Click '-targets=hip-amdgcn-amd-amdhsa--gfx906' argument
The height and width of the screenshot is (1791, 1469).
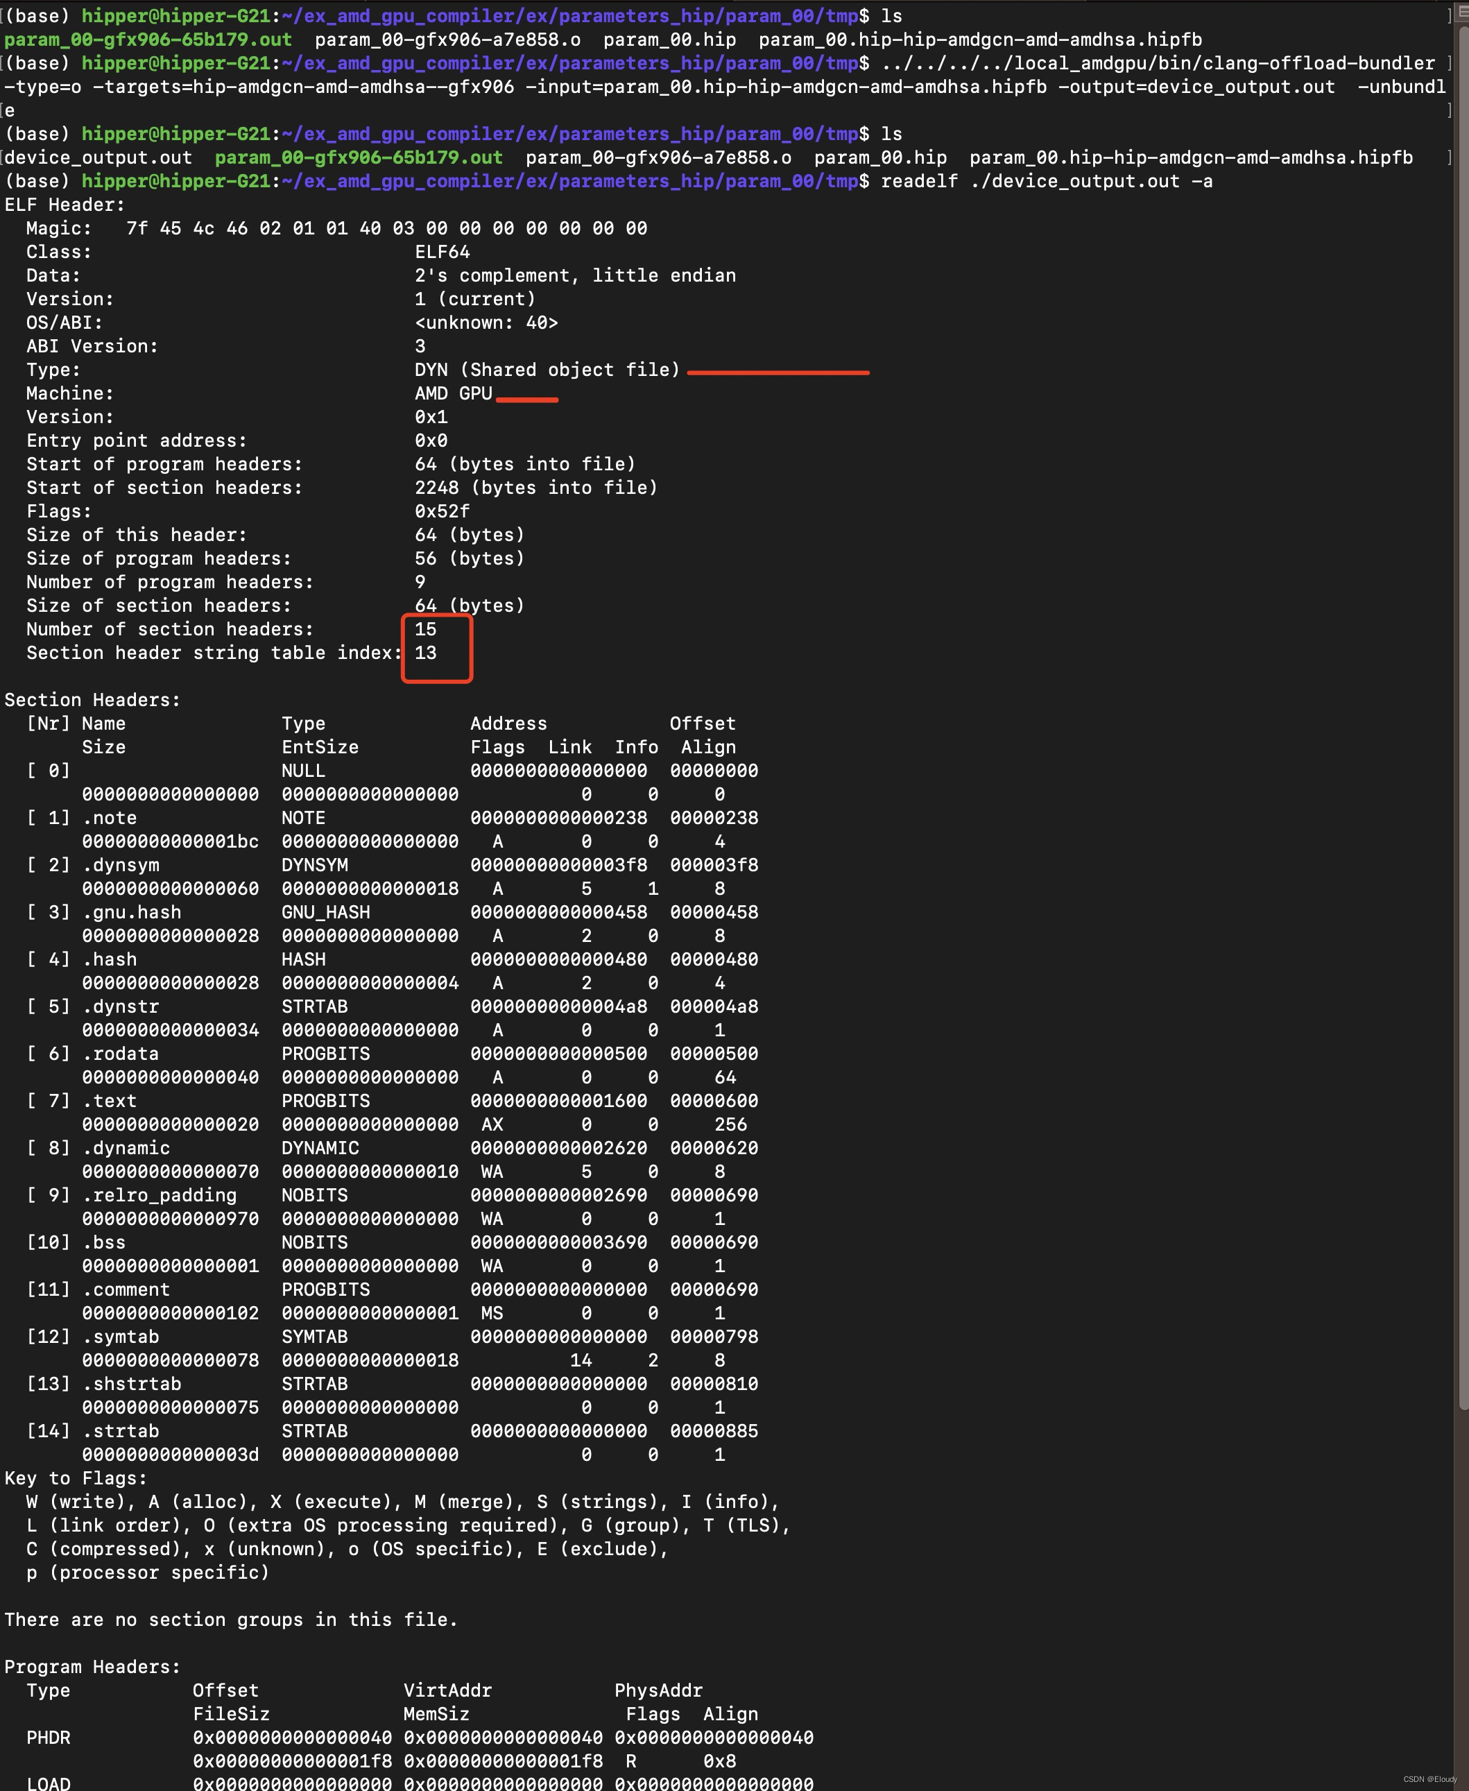point(303,87)
